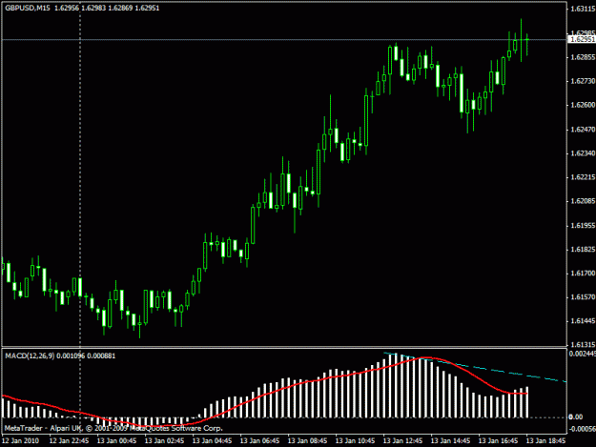Select the current price label 1.62951
This screenshot has height=447, width=596.
582,39
